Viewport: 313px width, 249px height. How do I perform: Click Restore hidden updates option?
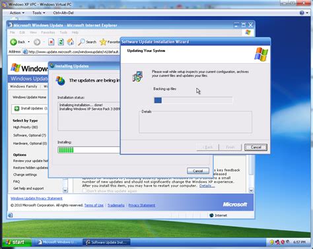click(x=30, y=168)
